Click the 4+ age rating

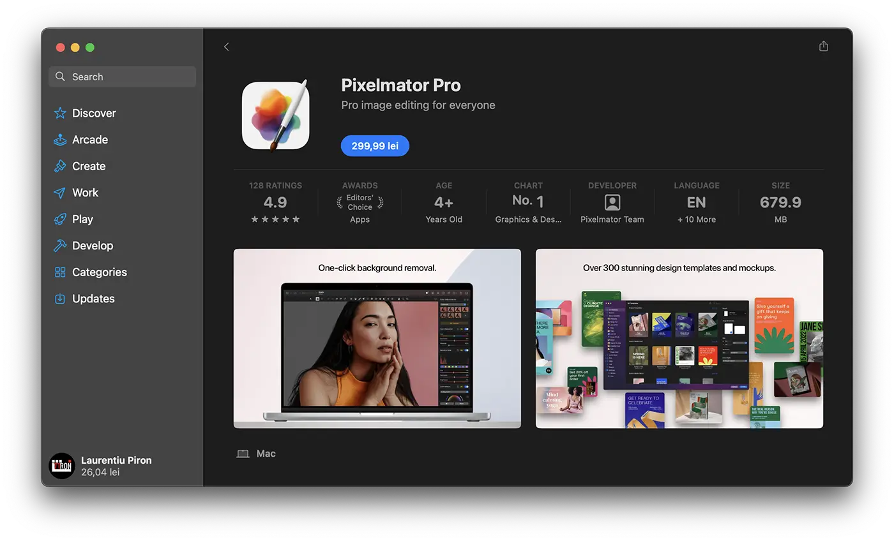pyautogui.click(x=444, y=202)
